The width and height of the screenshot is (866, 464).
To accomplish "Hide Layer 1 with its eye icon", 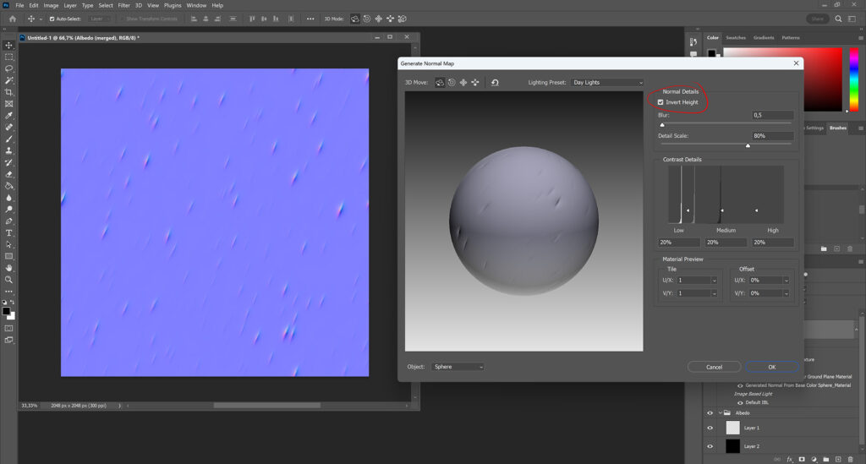I will click(x=710, y=428).
